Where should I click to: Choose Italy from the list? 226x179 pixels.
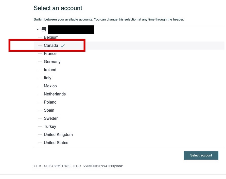48,78
